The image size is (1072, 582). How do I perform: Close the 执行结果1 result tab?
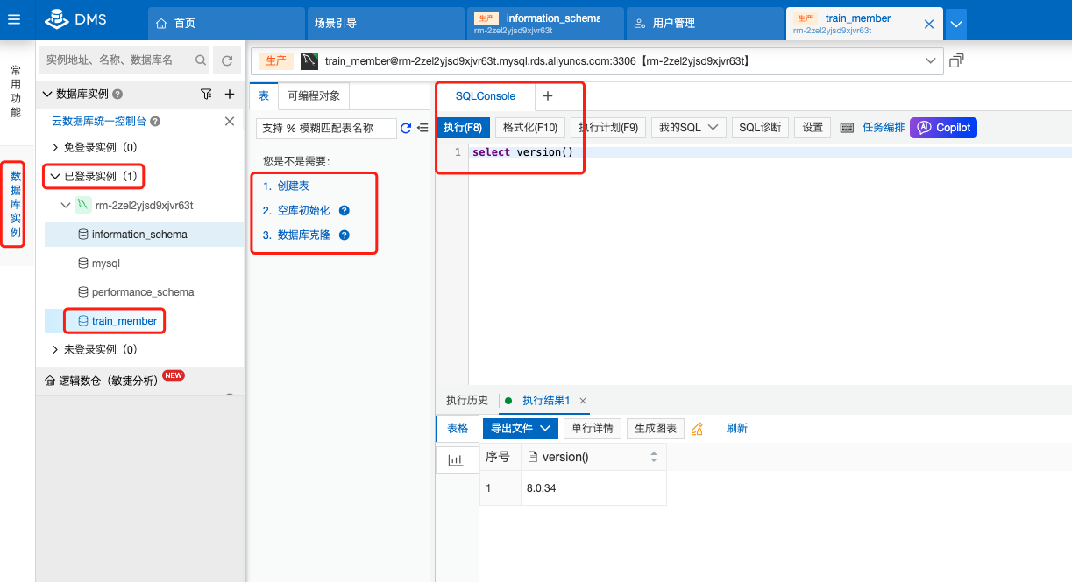[x=583, y=401]
